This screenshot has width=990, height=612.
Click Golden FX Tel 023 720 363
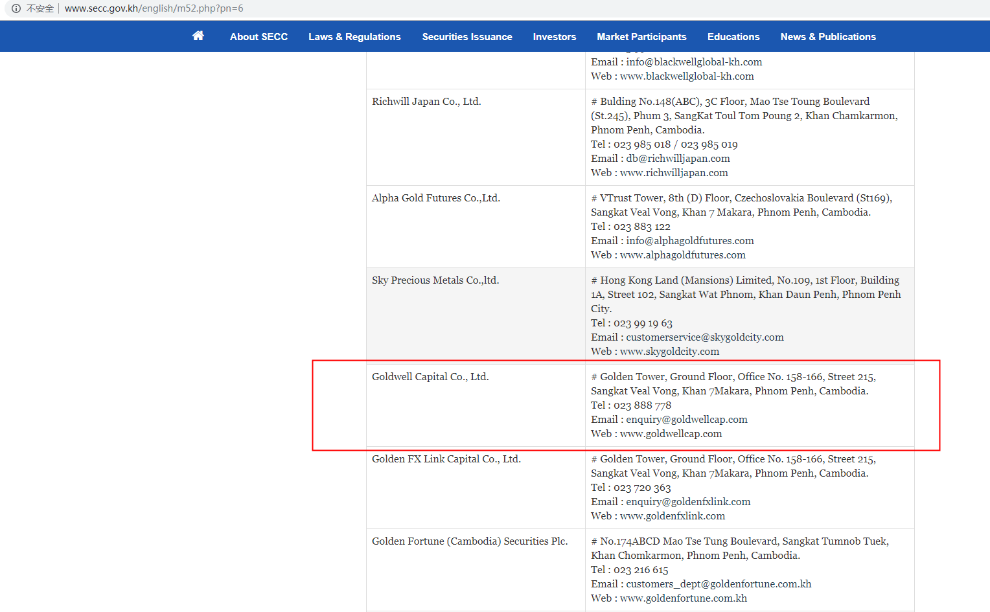[631, 488]
